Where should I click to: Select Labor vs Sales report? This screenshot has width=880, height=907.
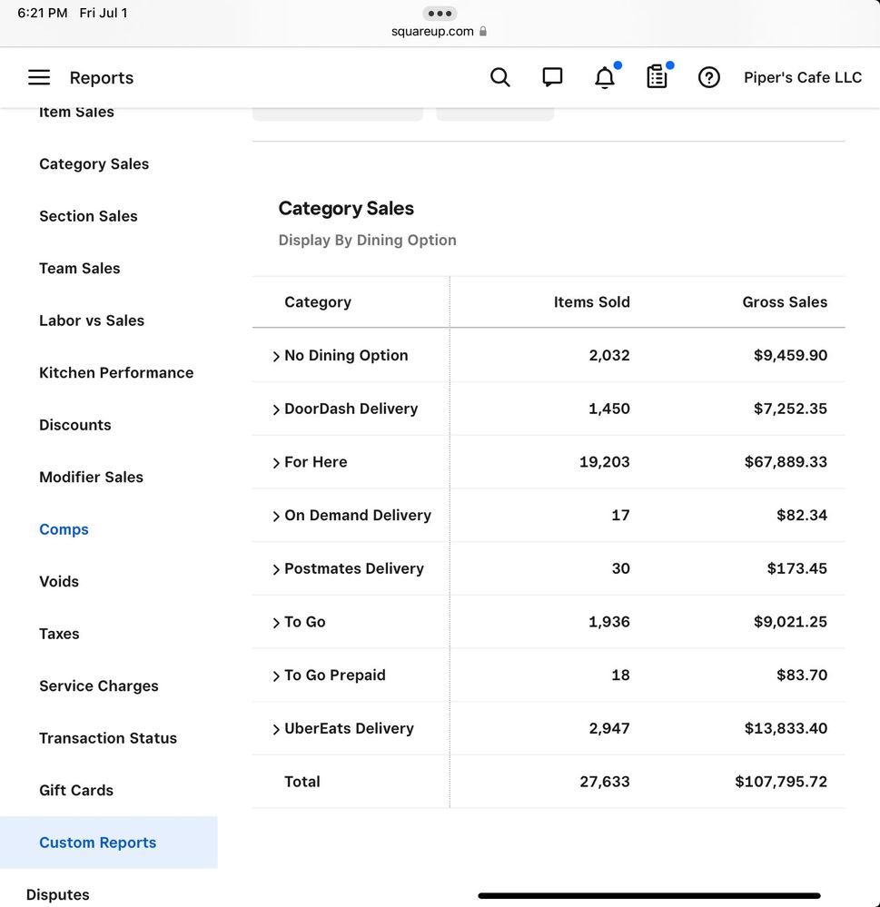point(92,320)
